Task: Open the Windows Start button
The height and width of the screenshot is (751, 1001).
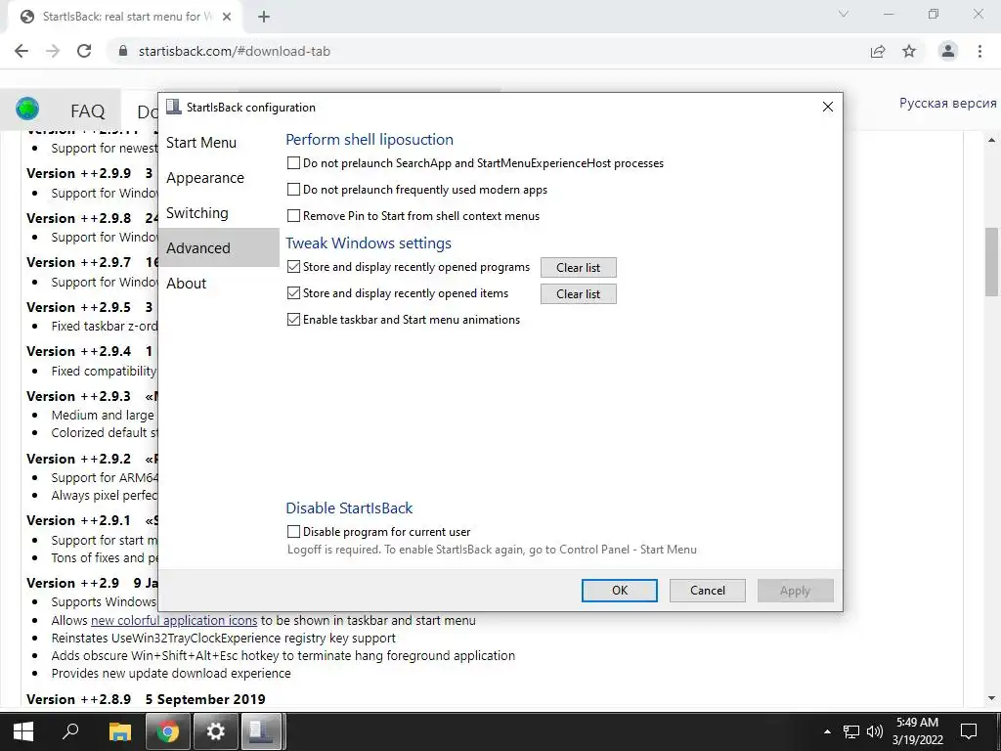Action: point(23,731)
